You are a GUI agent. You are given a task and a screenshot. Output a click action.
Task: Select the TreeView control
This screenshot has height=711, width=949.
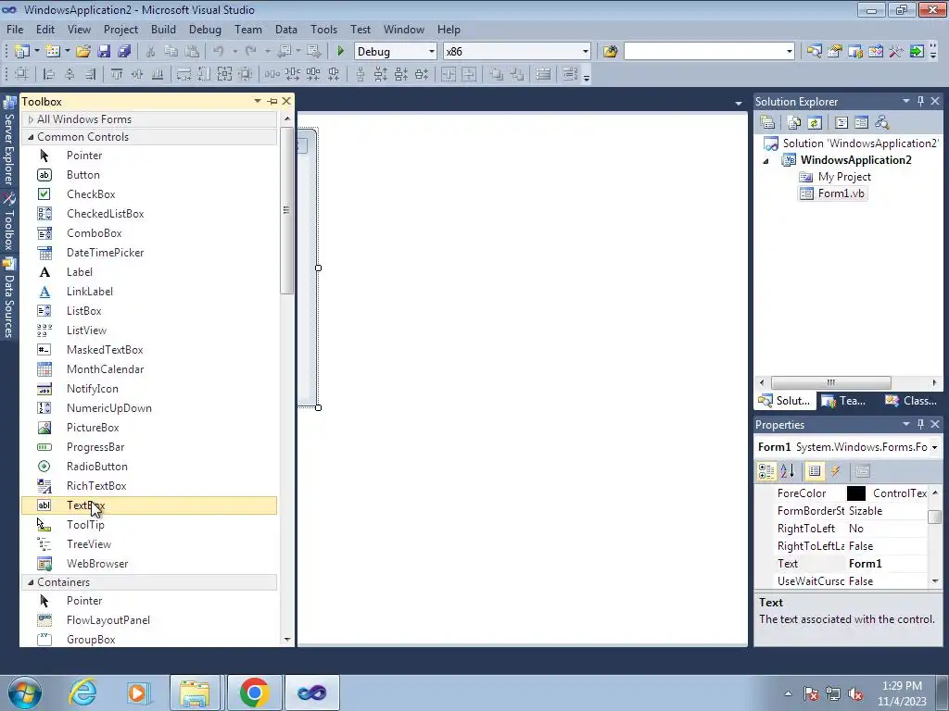tap(149, 544)
